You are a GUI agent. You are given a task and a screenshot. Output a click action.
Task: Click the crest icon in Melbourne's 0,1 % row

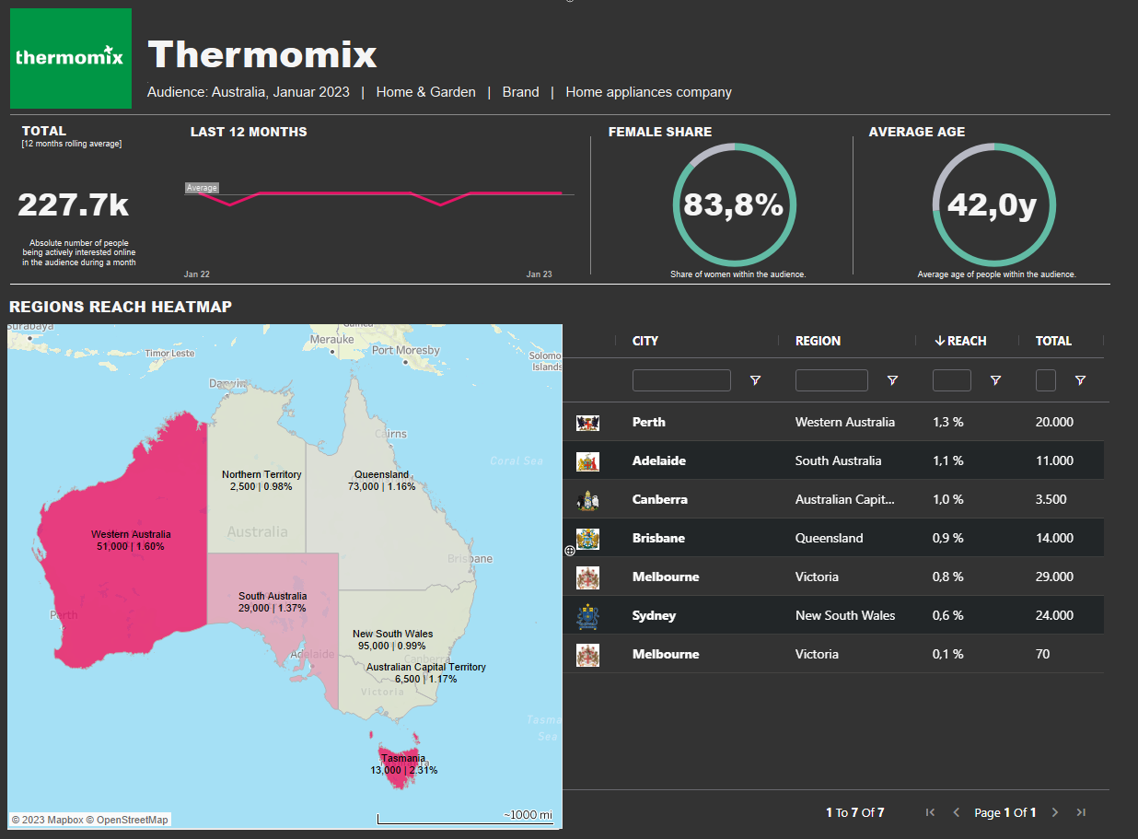[x=587, y=655]
